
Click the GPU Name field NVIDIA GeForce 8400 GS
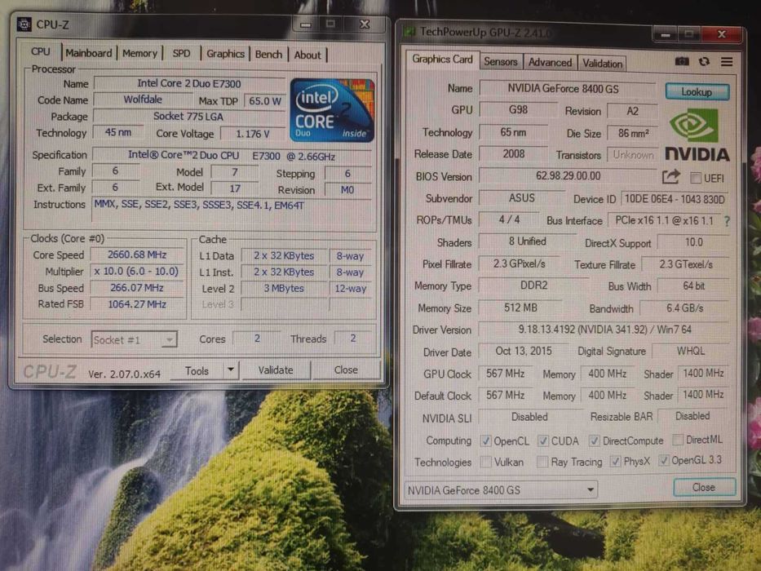[x=568, y=88]
